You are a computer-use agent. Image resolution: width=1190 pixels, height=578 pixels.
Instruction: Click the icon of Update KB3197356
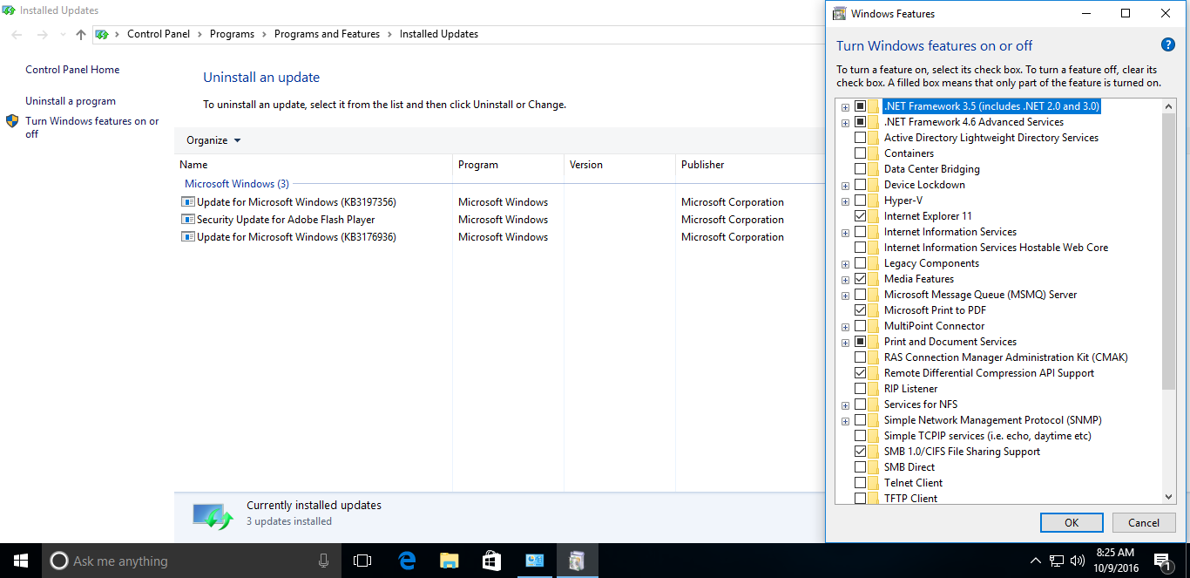coord(187,201)
